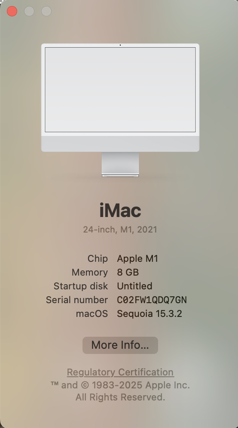Image resolution: width=238 pixels, height=428 pixels.
Task: Click the Startup disk field label
Action: click(x=81, y=286)
